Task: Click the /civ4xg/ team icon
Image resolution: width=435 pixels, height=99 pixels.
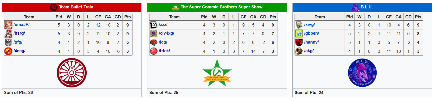Action: tap(154, 34)
